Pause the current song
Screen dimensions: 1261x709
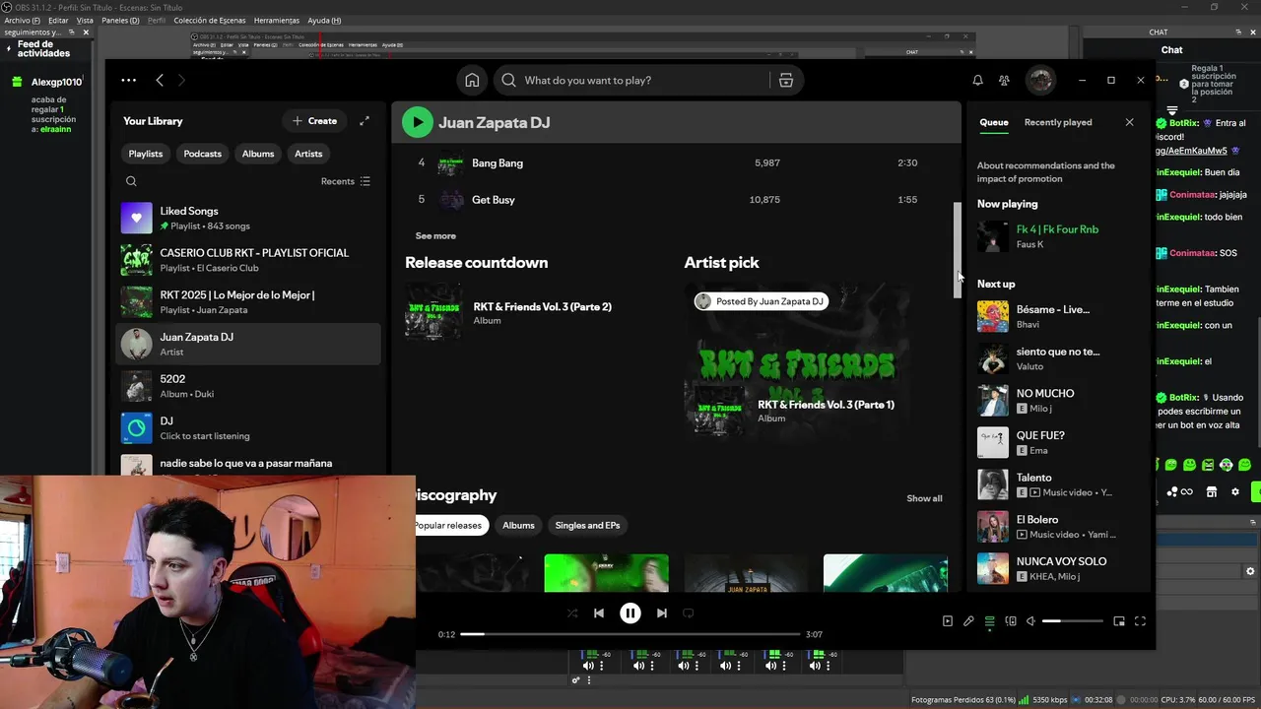pyautogui.click(x=630, y=612)
